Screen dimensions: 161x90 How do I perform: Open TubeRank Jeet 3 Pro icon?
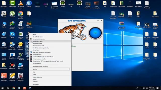(x=12, y=77)
